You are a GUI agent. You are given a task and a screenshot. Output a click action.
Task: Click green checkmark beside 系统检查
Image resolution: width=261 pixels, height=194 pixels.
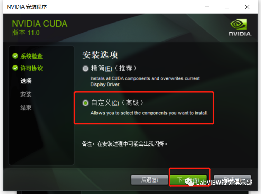[15, 56]
